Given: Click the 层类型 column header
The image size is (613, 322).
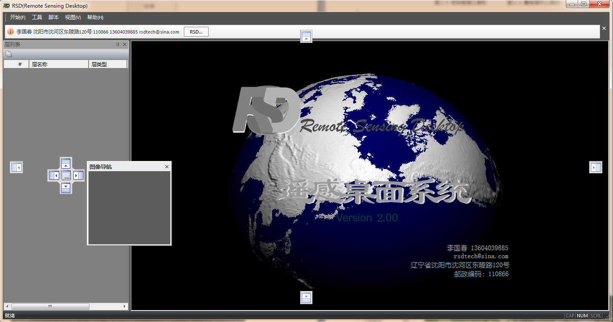Looking at the screenshot, I should tap(108, 64).
